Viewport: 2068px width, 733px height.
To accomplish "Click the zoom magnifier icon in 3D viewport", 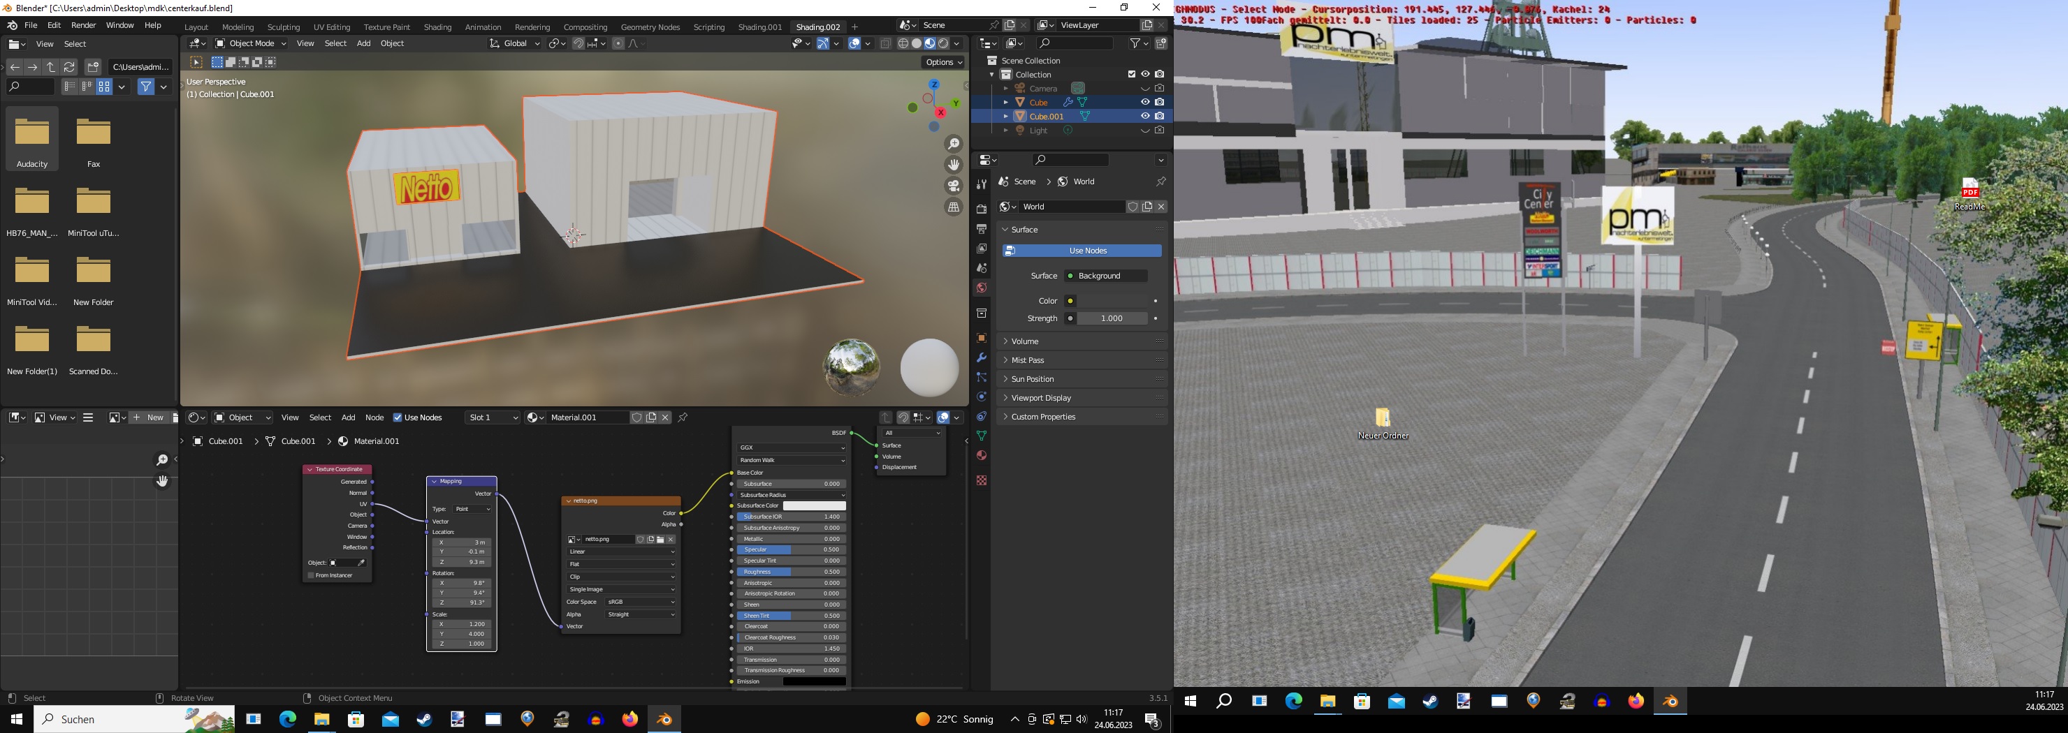I will pyautogui.click(x=953, y=145).
